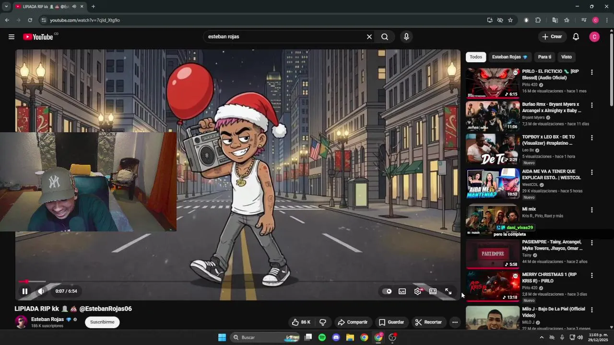Like the video with 86 K thumbs up

301,322
